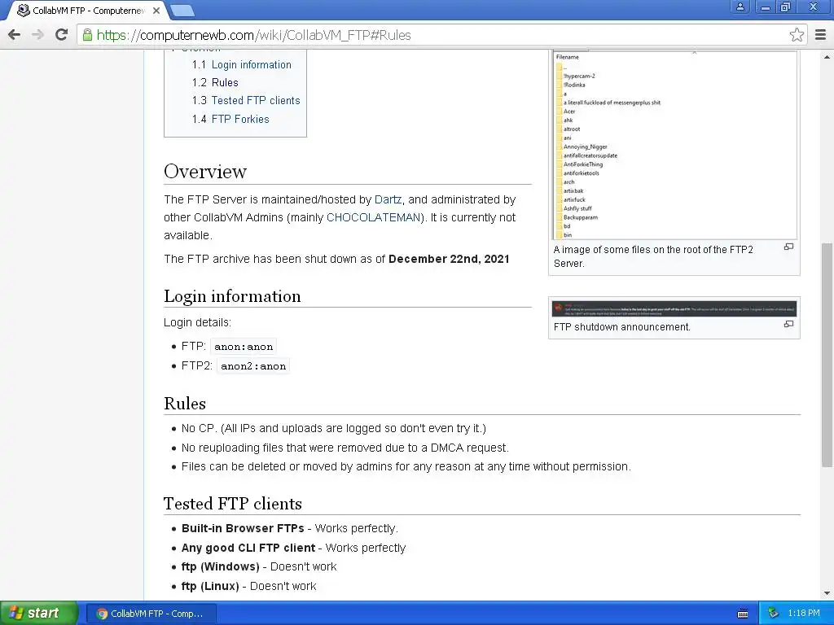Open a new tab with the new tab button
The width and height of the screenshot is (834, 625).
click(182, 11)
